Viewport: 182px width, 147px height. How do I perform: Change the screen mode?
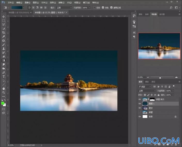[x=3, y=113]
